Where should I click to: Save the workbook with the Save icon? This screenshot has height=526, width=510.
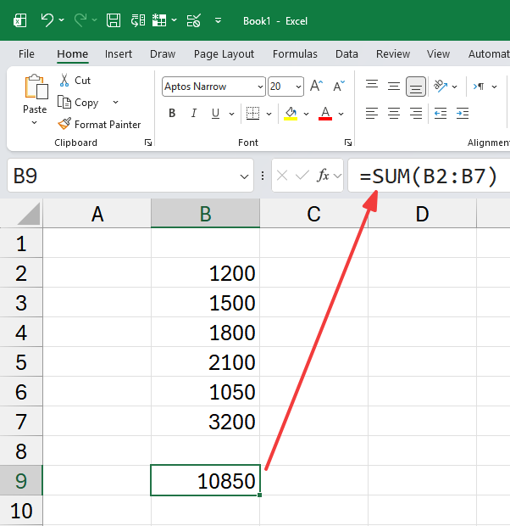(x=114, y=20)
